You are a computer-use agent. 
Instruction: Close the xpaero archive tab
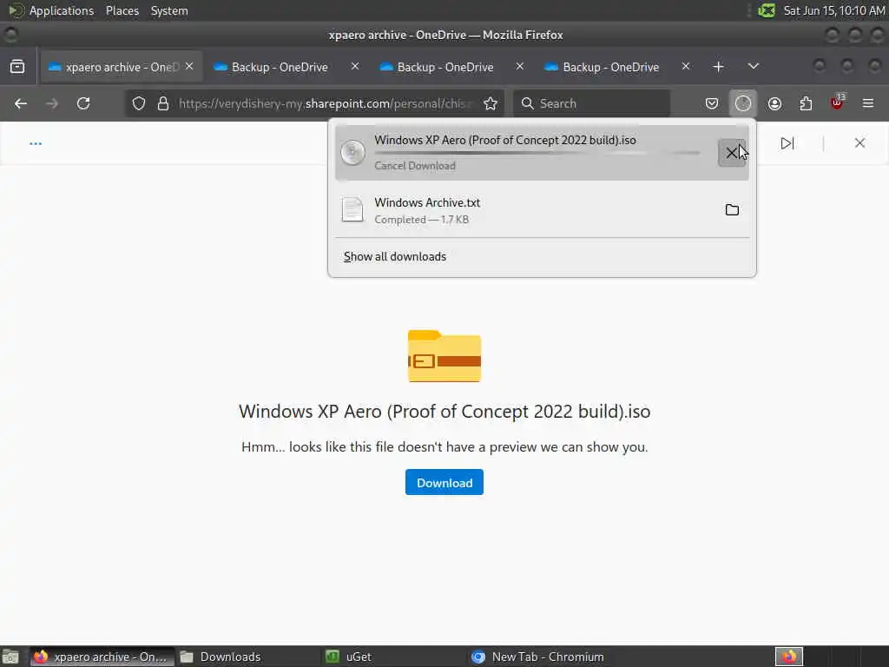pos(189,66)
